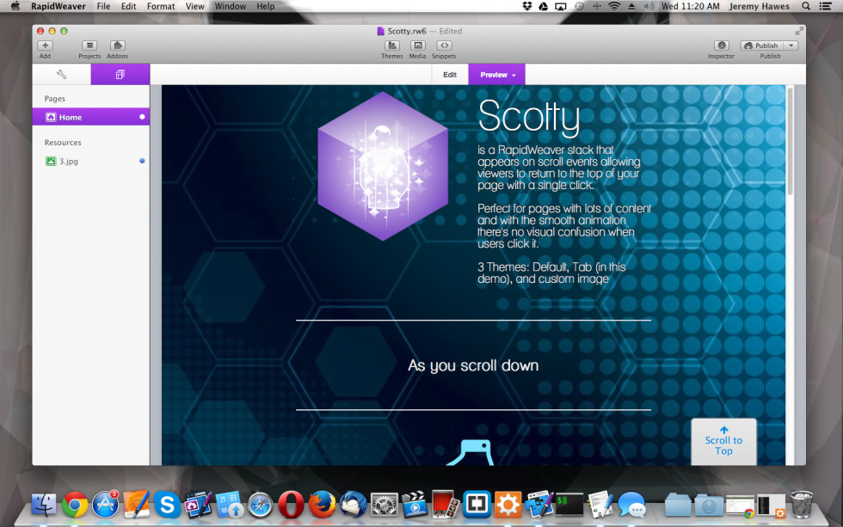Screen dimensions: 843x527
Task: Click the Publish button
Action: pyautogui.click(x=762, y=46)
